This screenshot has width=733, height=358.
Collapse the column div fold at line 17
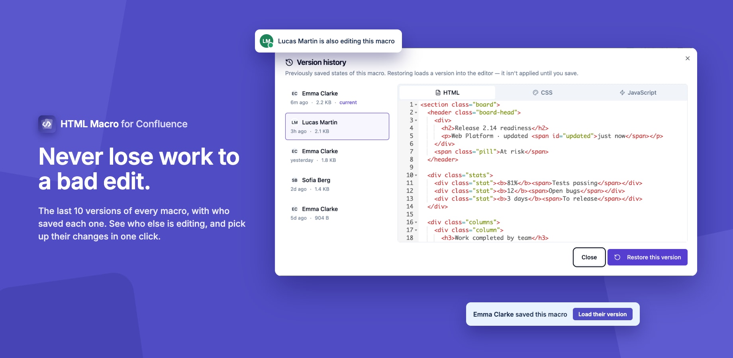pos(416,230)
